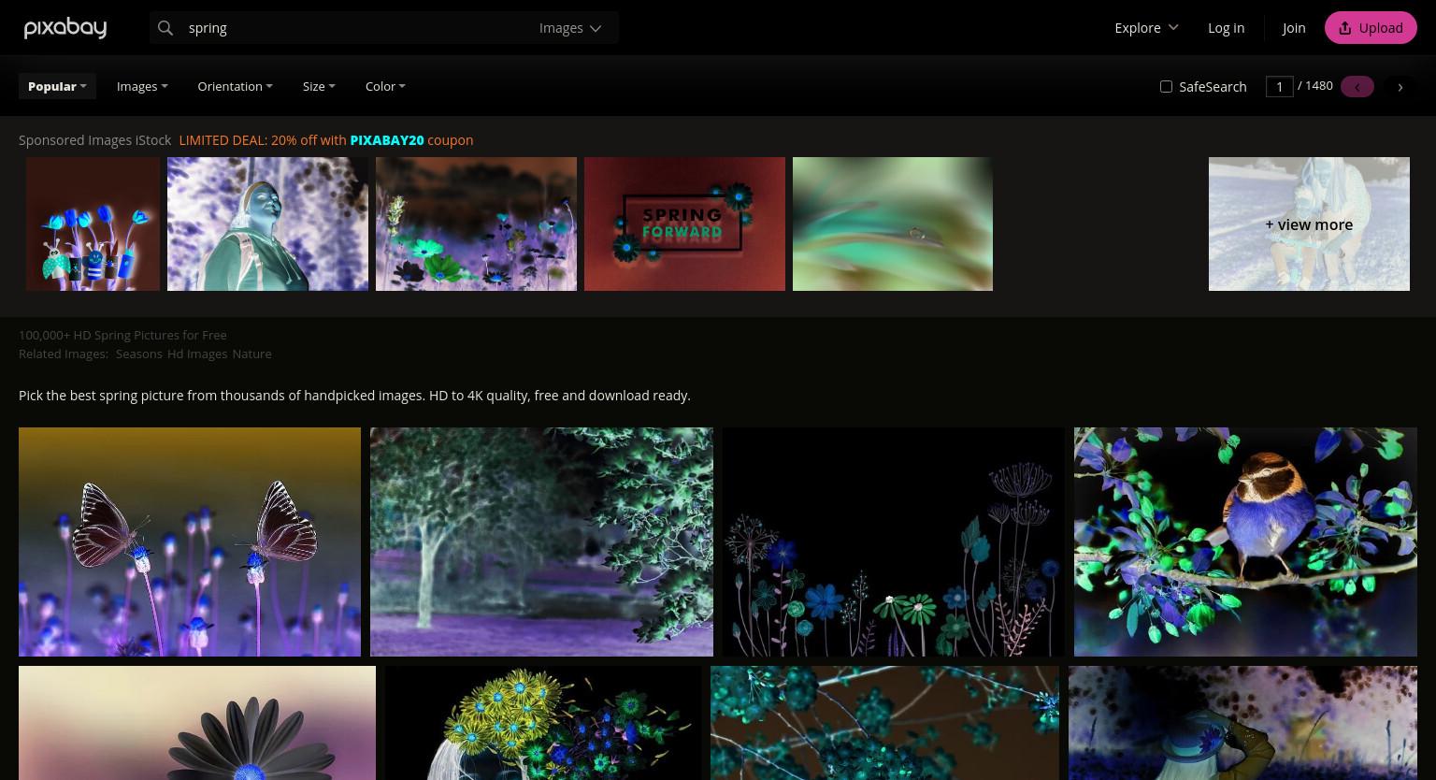Screen dimensions: 1436x780
Task: Click the Upload button
Action: [x=1371, y=28]
